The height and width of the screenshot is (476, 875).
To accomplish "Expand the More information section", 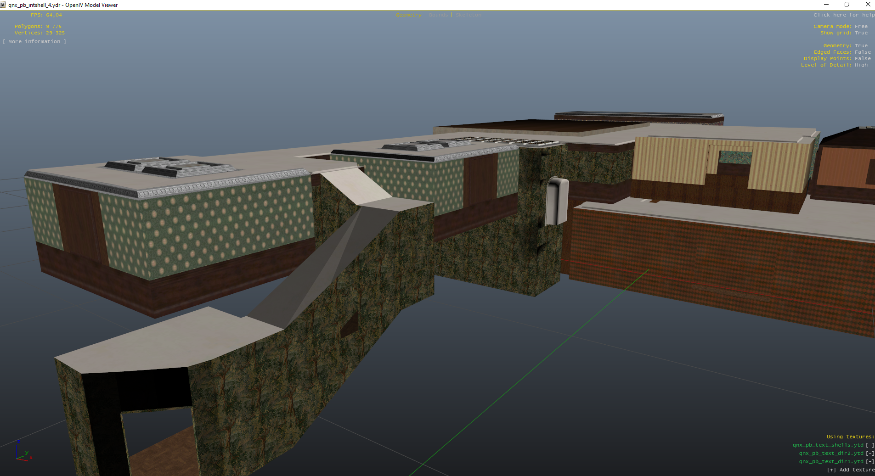I will tap(34, 42).
